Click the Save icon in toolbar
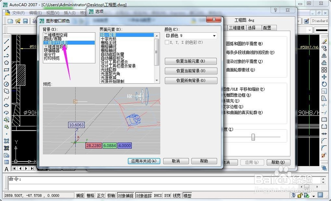This screenshot has width=331, height=201. pos(25,21)
